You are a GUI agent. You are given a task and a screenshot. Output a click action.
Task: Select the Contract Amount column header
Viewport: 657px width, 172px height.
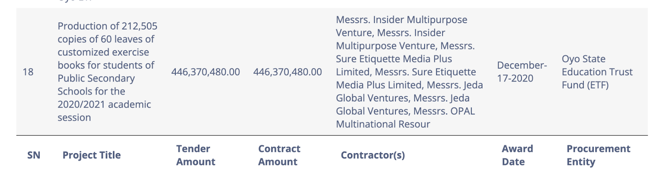click(279, 155)
